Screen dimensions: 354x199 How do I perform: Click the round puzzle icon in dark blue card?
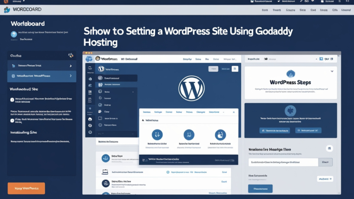[290, 111]
